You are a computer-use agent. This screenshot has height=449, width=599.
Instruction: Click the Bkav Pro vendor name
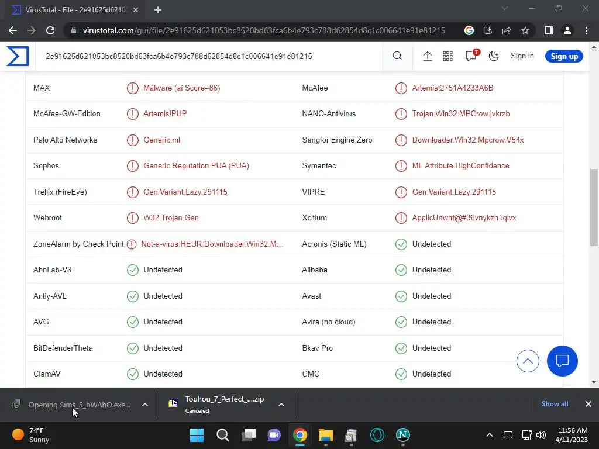click(317, 348)
